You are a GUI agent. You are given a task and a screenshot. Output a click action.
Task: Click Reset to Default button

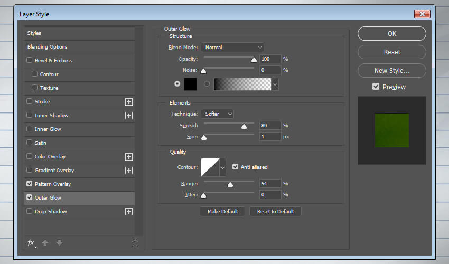275,212
